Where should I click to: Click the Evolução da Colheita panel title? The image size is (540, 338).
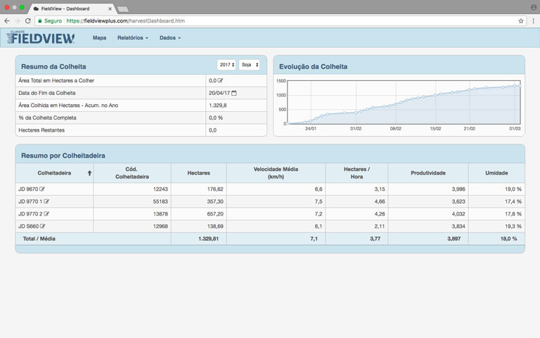(313, 67)
